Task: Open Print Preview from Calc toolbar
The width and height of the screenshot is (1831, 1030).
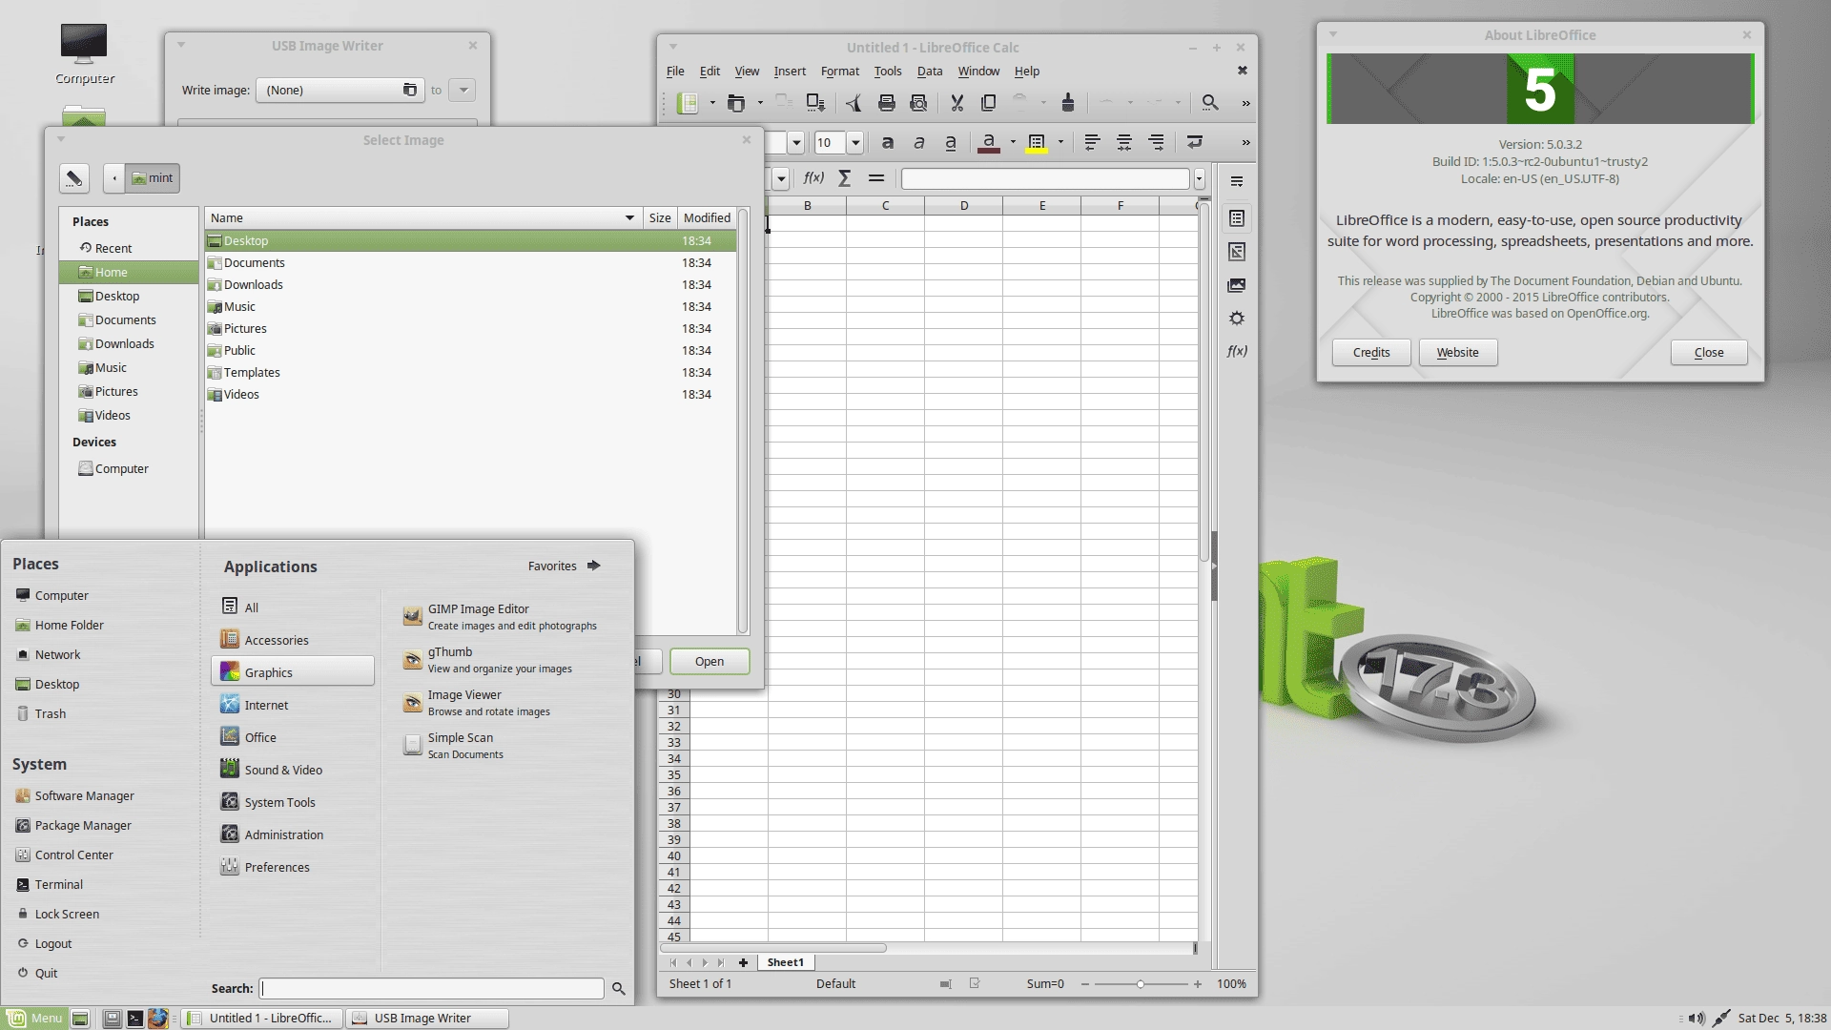Action: click(918, 103)
